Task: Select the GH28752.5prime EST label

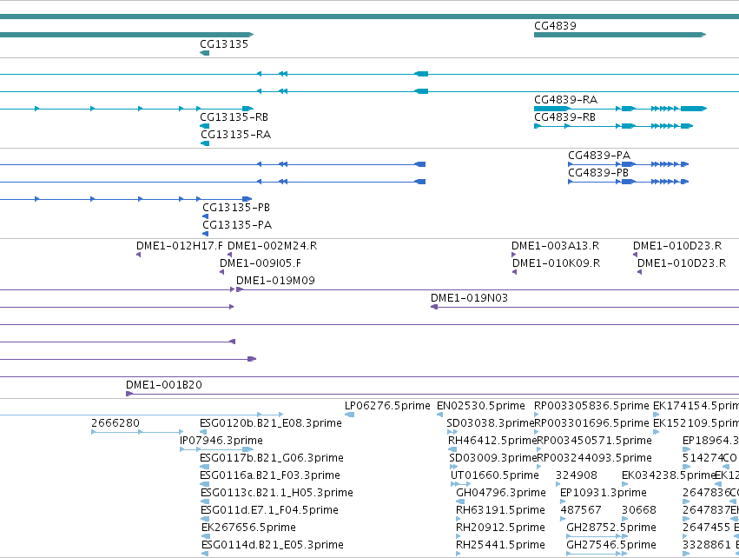Action: tap(611, 528)
